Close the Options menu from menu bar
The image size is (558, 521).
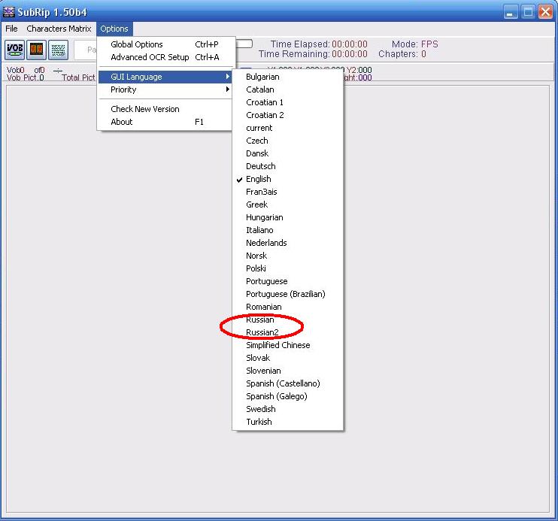click(114, 29)
